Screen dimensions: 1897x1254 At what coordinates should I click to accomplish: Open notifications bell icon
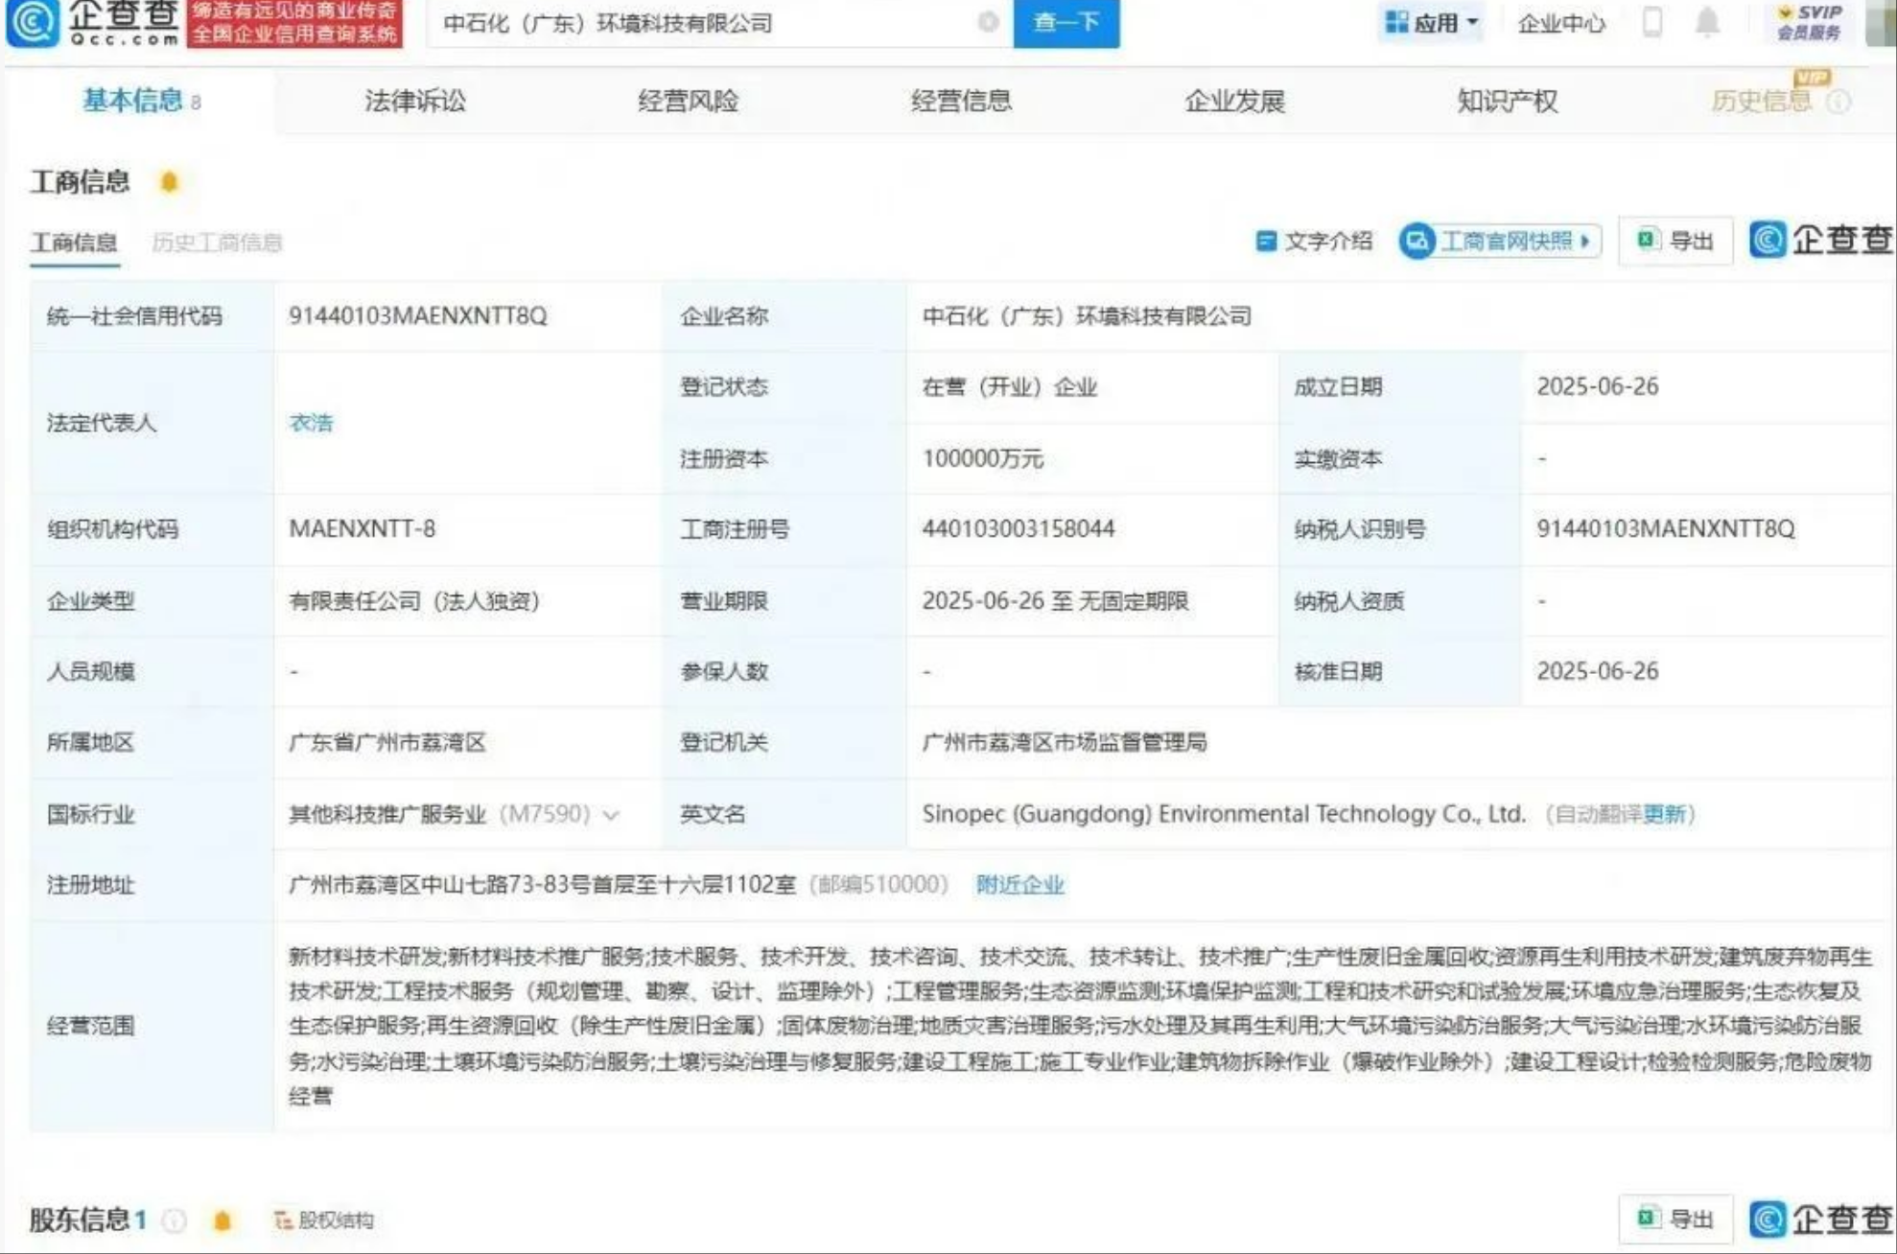(x=1707, y=21)
